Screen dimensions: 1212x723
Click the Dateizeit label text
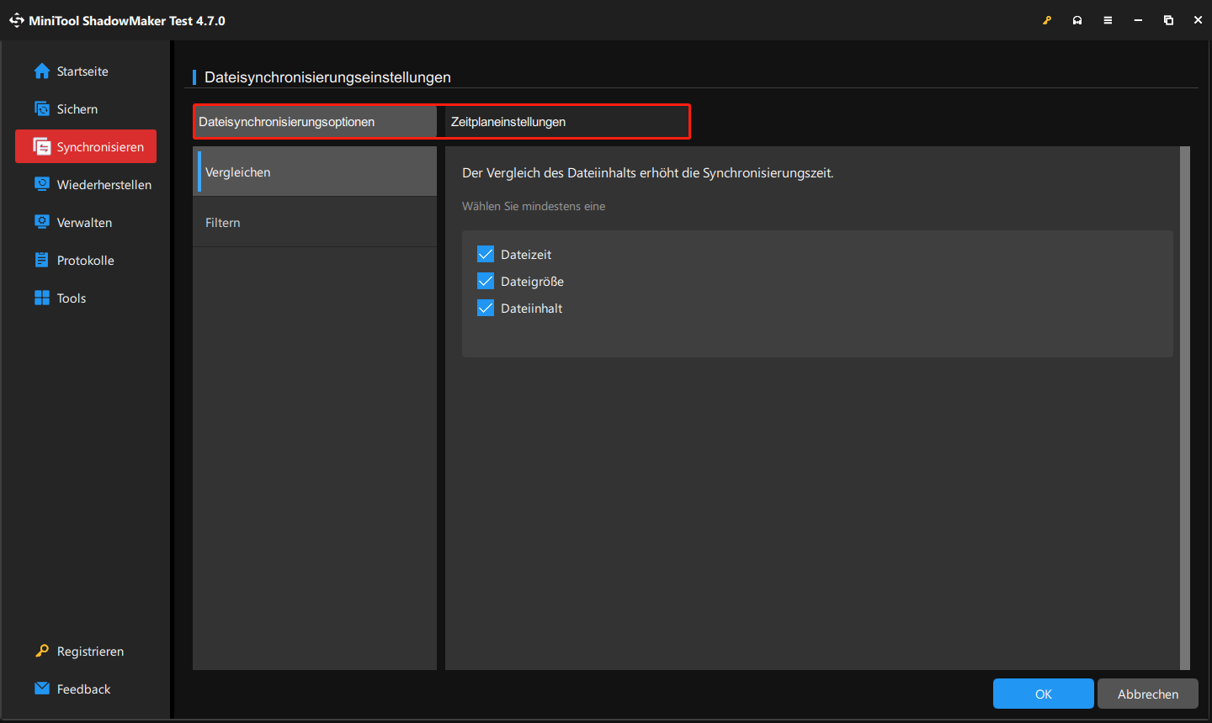click(526, 254)
